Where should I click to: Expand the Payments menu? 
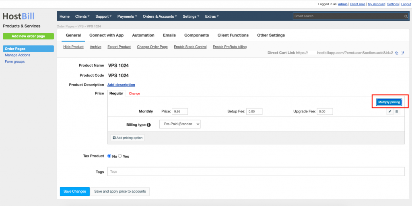pyautogui.click(x=127, y=16)
